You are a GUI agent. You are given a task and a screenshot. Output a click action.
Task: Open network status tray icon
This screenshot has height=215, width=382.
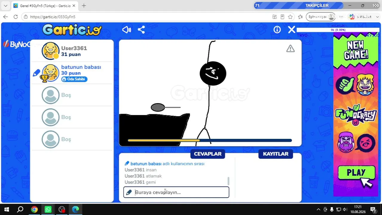pos(338,210)
